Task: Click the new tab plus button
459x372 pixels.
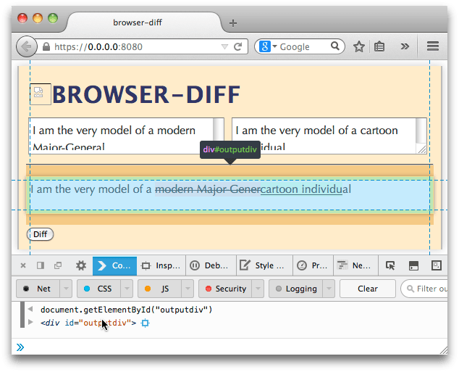Action: point(232,22)
